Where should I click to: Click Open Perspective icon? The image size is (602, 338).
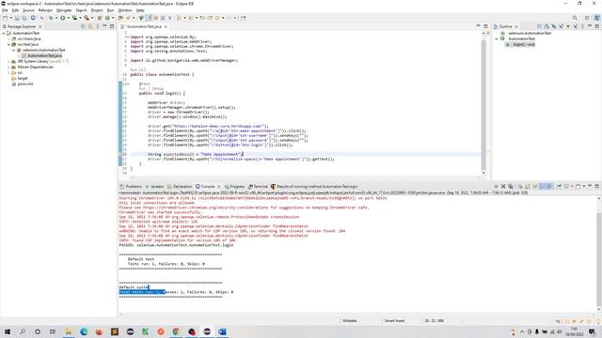(x=587, y=18)
